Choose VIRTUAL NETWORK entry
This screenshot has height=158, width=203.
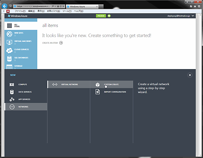(69, 84)
